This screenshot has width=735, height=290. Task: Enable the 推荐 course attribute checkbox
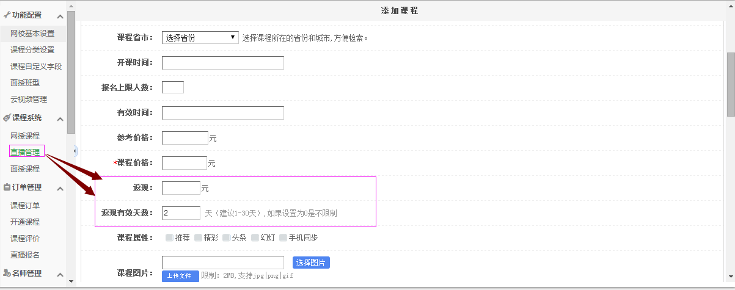click(x=169, y=237)
